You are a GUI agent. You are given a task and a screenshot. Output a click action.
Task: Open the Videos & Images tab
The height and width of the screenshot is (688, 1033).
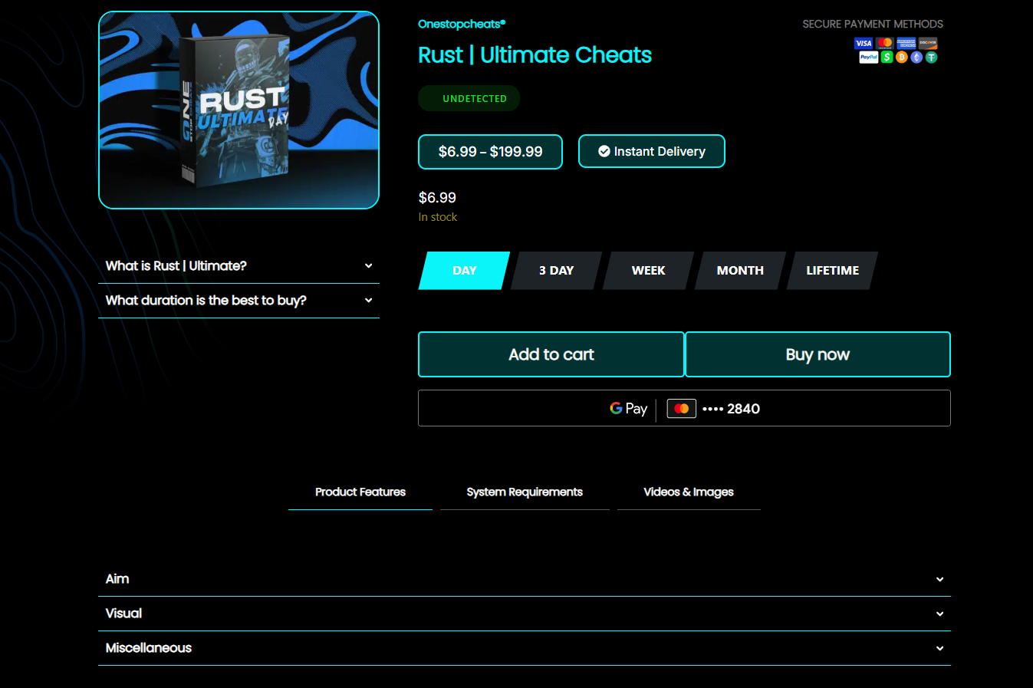tap(689, 492)
